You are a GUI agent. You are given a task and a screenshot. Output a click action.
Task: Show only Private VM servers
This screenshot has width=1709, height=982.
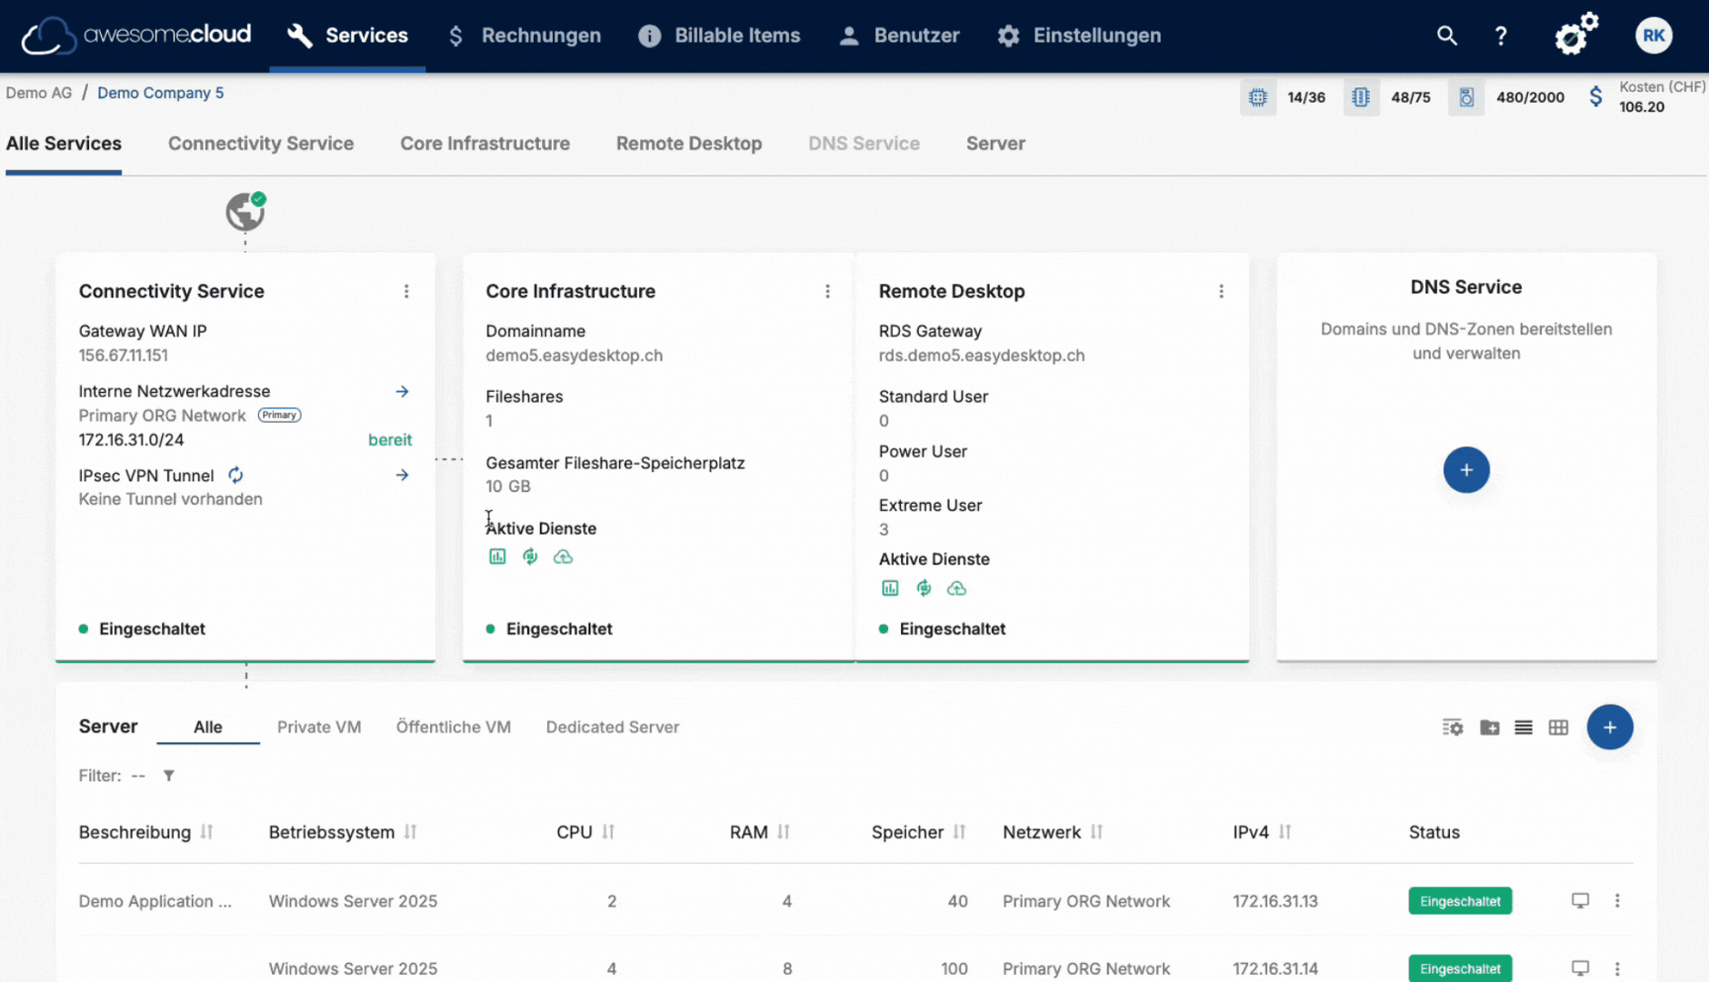click(319, 726)
